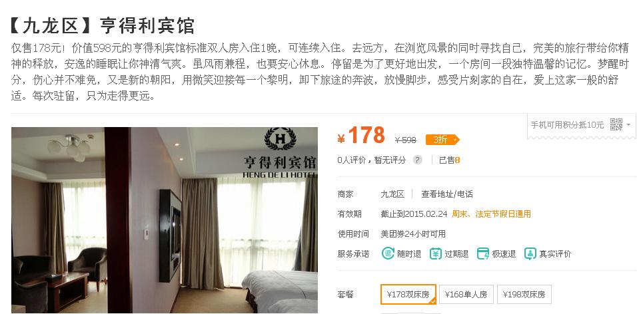Open 查看地址/电话 link
Screen dimensions: 637x314
pos(447,194)
